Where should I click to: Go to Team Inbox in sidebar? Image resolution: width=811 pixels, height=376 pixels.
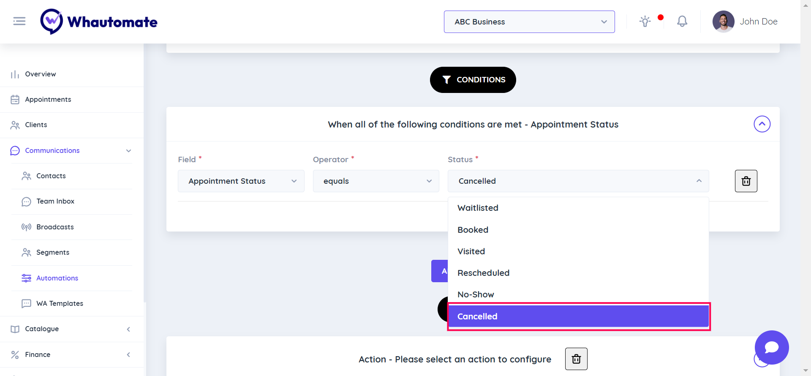[x=55, y=202]
